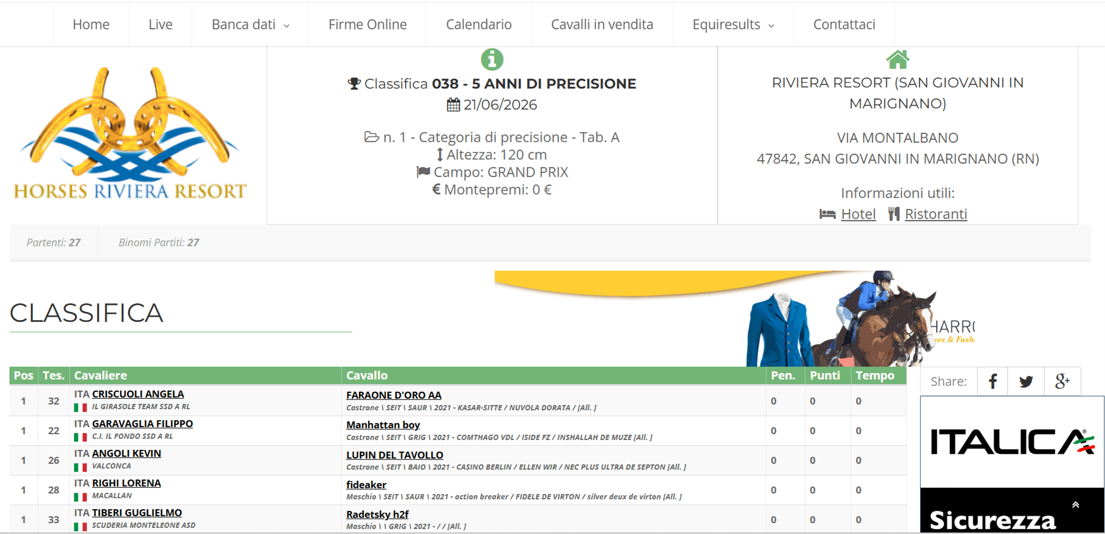The image size is (1105, 534).
Task: Go to Home menu item
Action: point(91,24)
